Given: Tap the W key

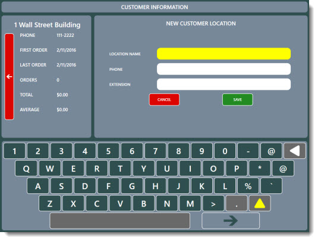Looking at the screenshot, I should pos(50,168).
